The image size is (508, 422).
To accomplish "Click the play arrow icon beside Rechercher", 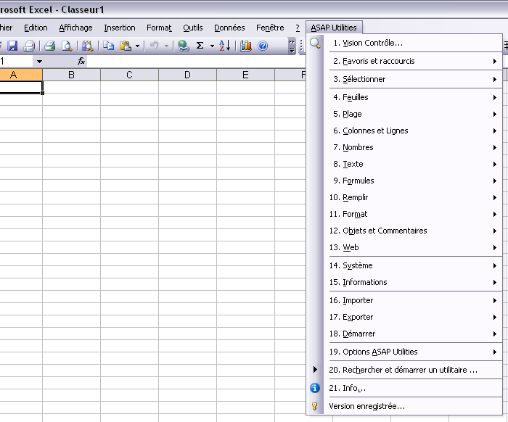I will pos(315,370).
